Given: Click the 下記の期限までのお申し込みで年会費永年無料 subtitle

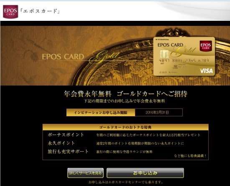Looking at the screenshot, I should pyautogui.click(x=124, y=101).
